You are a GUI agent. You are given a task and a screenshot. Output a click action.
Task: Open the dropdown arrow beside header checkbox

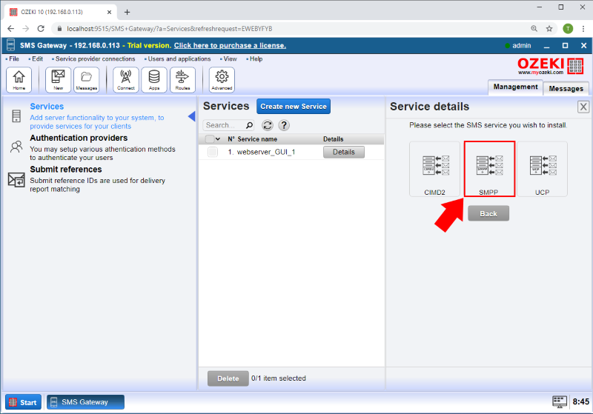[218, 139]
